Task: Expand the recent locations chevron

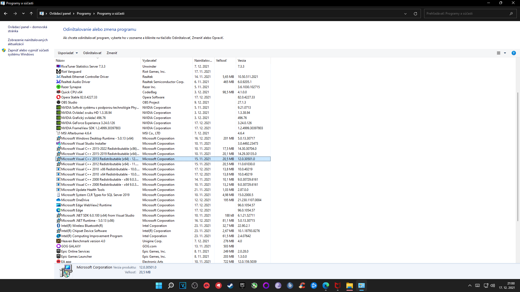Action: [x=23, y=14]
